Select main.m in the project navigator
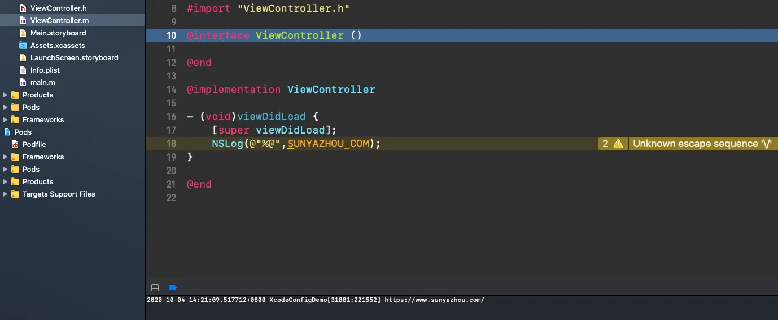 (x=43, y=83)
